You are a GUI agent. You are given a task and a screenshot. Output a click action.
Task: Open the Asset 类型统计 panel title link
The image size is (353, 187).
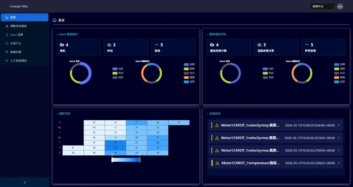tap(68, 34)
